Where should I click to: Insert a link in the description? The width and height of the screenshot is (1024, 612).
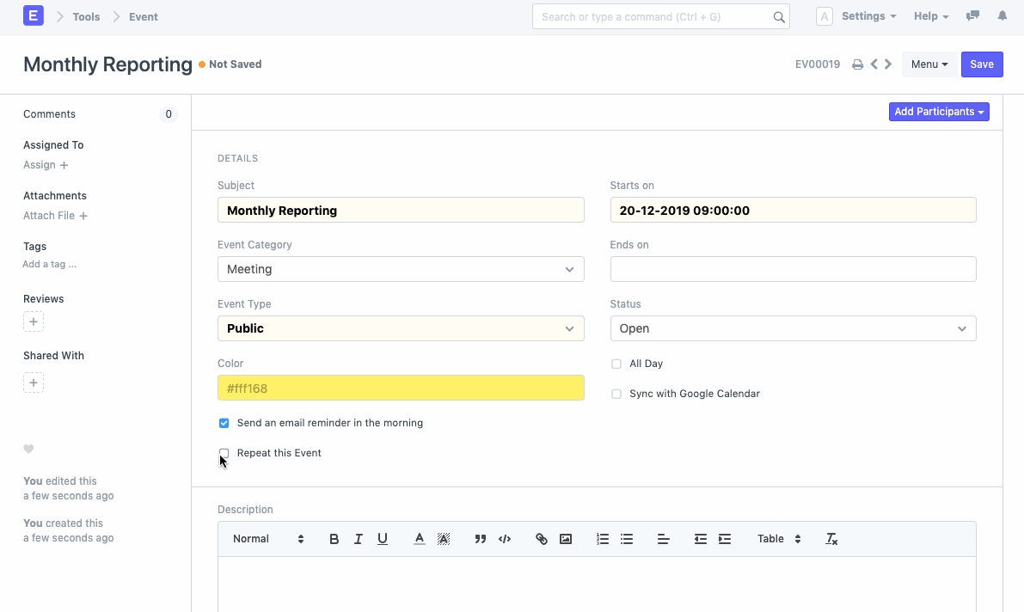pos(542,539)
